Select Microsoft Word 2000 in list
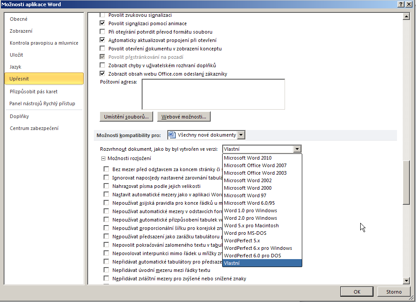Image resolution: width=416 pixels, height=302 pixels. 262,188
